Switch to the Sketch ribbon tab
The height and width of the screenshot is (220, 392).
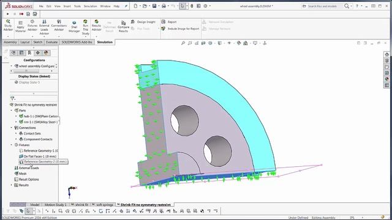pyautogui.click(x=38, y=42)
